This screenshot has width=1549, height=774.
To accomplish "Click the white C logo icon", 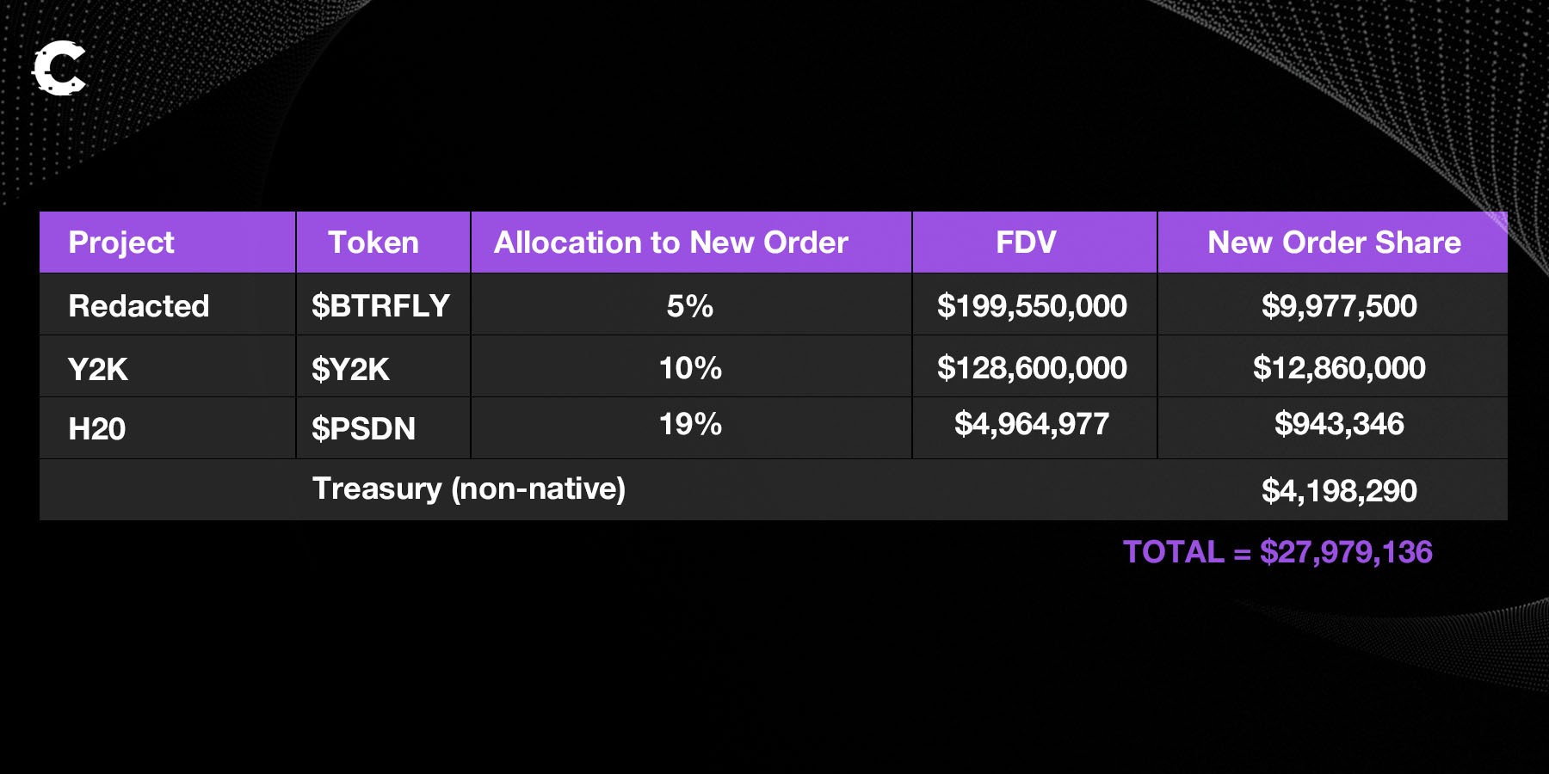I will click(x=59, y=67).
